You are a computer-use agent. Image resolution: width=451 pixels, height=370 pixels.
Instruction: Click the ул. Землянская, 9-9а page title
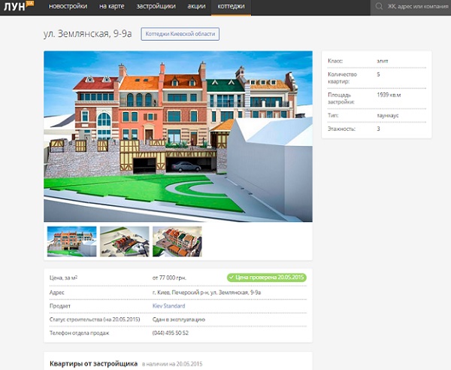pyautogui.click(x=88, y=34)
